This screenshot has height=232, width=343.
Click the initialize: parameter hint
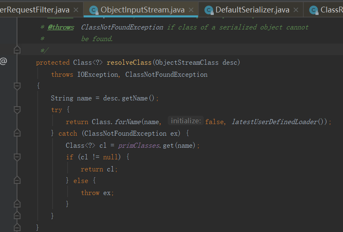point(186,121)
